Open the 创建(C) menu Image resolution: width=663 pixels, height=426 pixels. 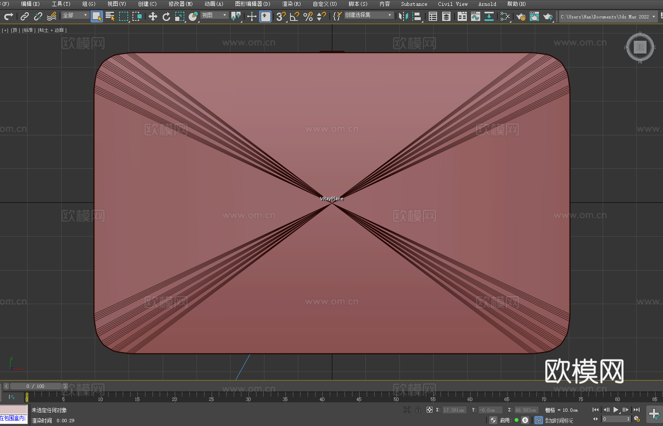[x=147, y=4]
